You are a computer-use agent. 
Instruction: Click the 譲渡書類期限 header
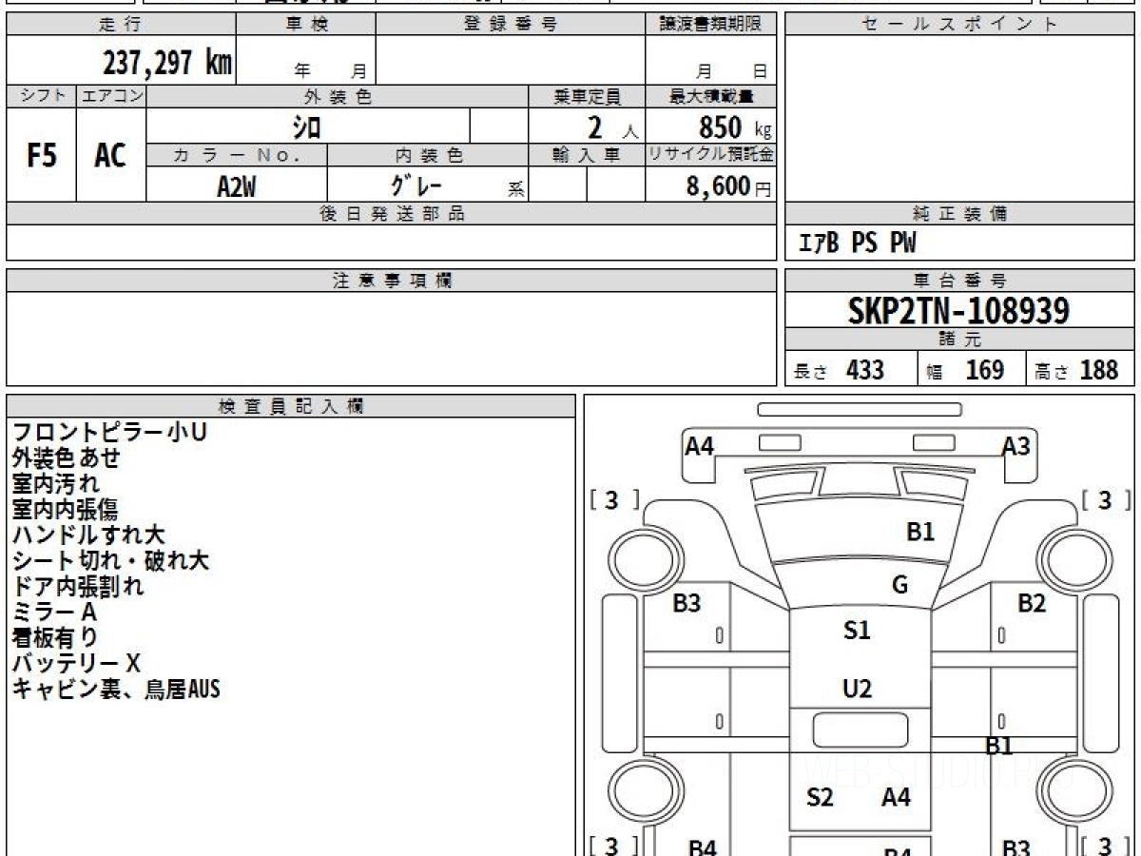[x=711, y=25]
